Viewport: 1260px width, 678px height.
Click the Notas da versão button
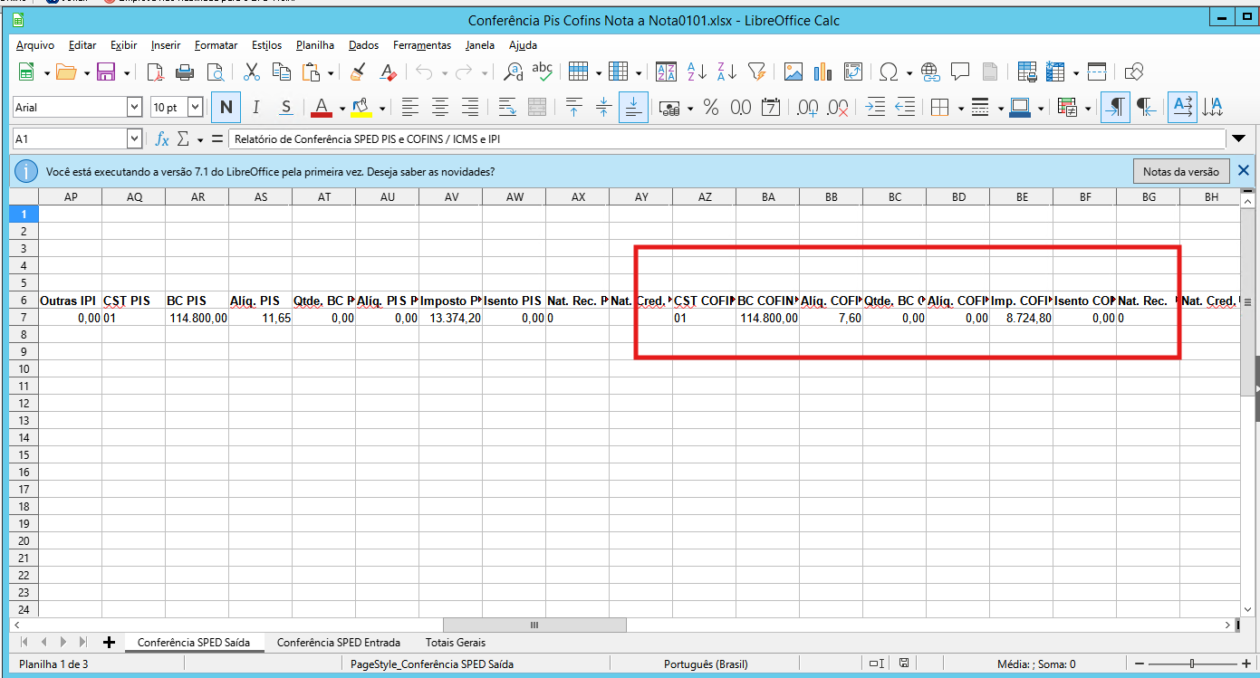(1180, 171)
